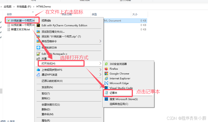Screen dimensions: 208x122
Task: Select 还原以前的版本(V)
Action: 69,81
